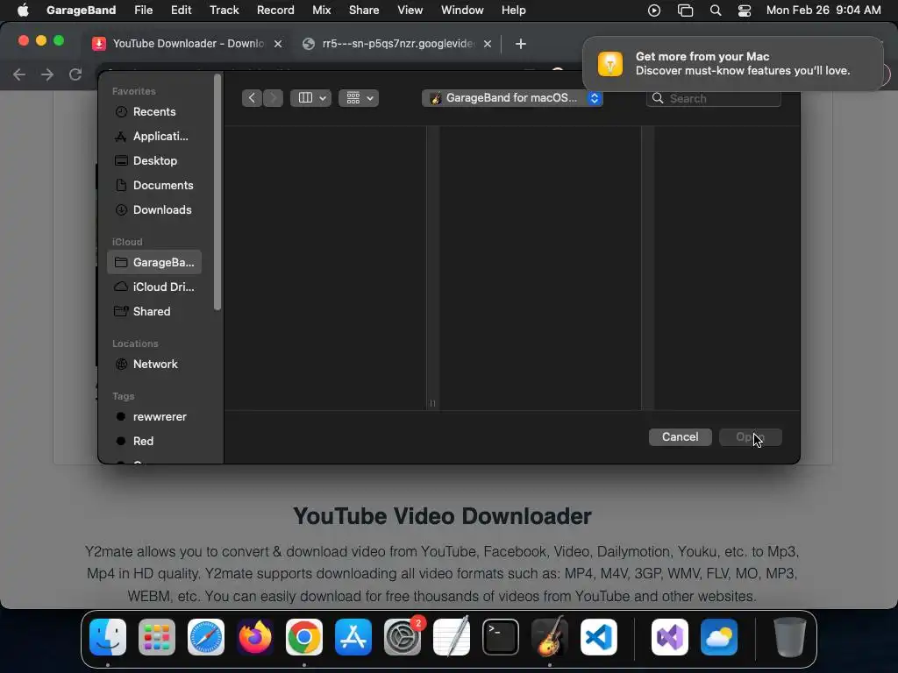This screenshot has height=673, width=898.
Task: Open App Store from the Dock
Action: tap(353, 637)
